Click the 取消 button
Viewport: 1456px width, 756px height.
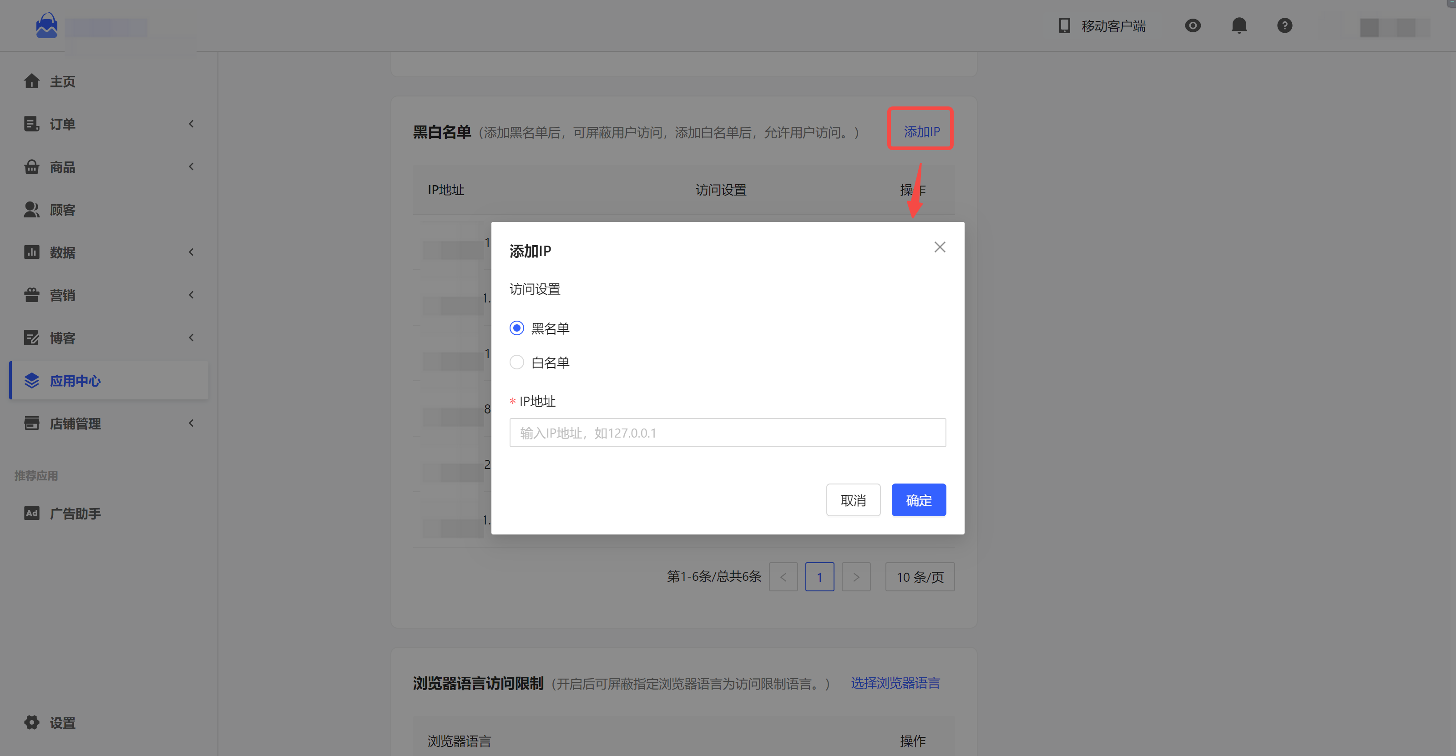click(853, 500)
